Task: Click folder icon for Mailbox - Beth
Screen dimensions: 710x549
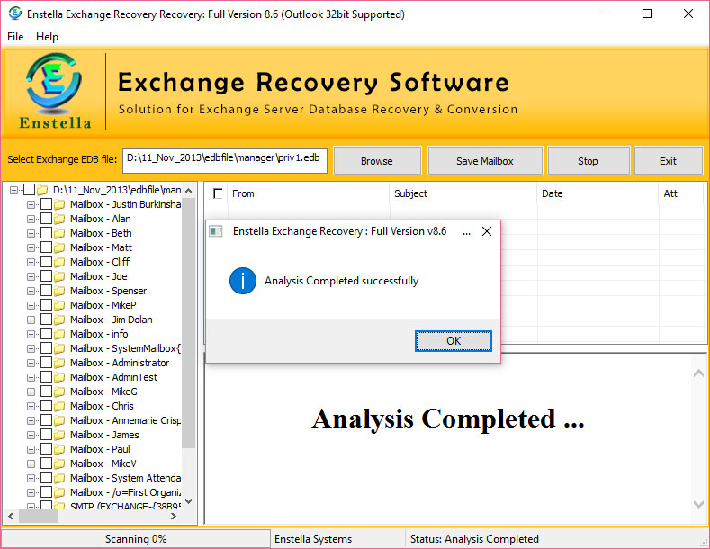Action: coord(59,233)
